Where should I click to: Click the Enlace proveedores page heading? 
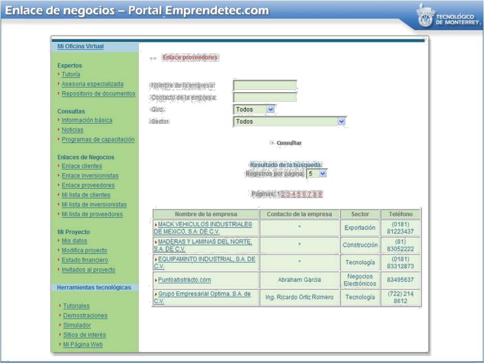pos(190,57)
